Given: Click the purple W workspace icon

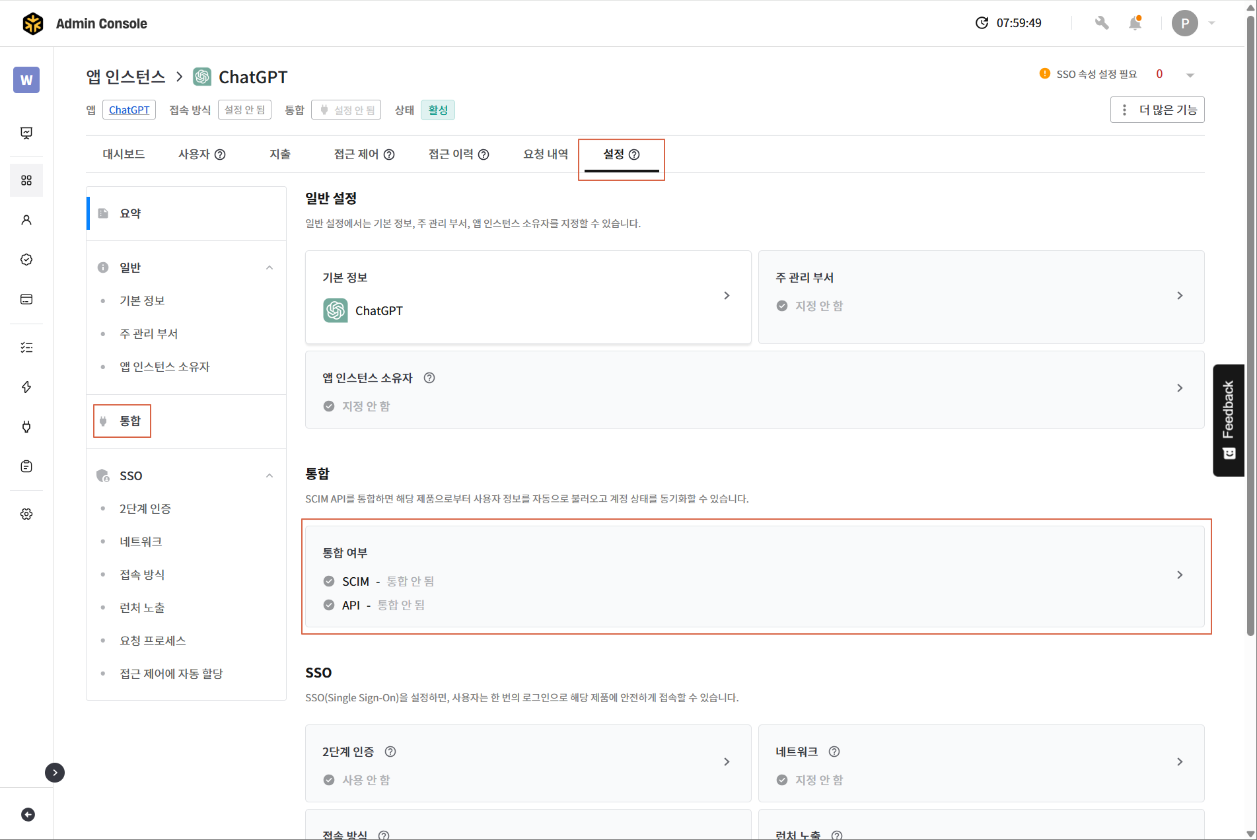Looking at the screenshot, I should pyautogui.click(x=26, y=80).
